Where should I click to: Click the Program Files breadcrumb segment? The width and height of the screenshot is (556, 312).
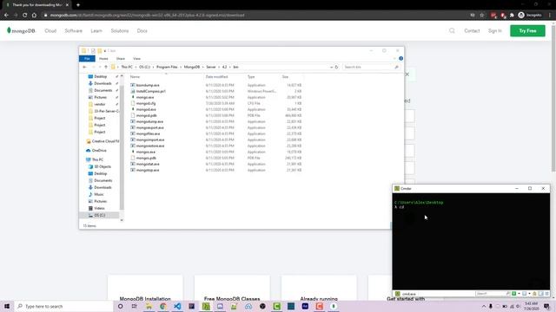[167, 67]
